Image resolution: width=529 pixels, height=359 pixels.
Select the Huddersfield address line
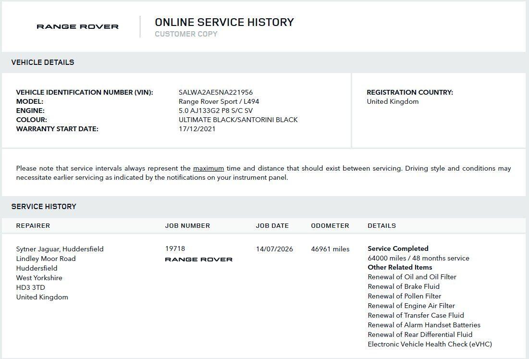[x=37, y=268]
